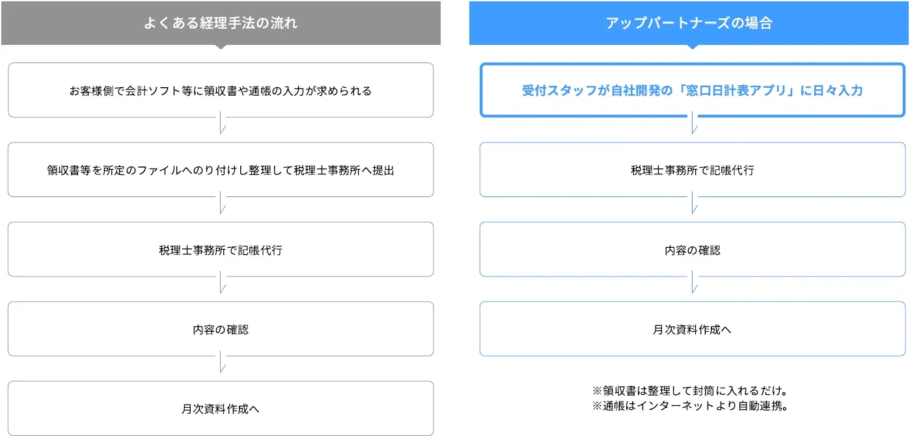Click the blue arrow under the right 税理士事務所で記帳代行 box

coord(693,203)
